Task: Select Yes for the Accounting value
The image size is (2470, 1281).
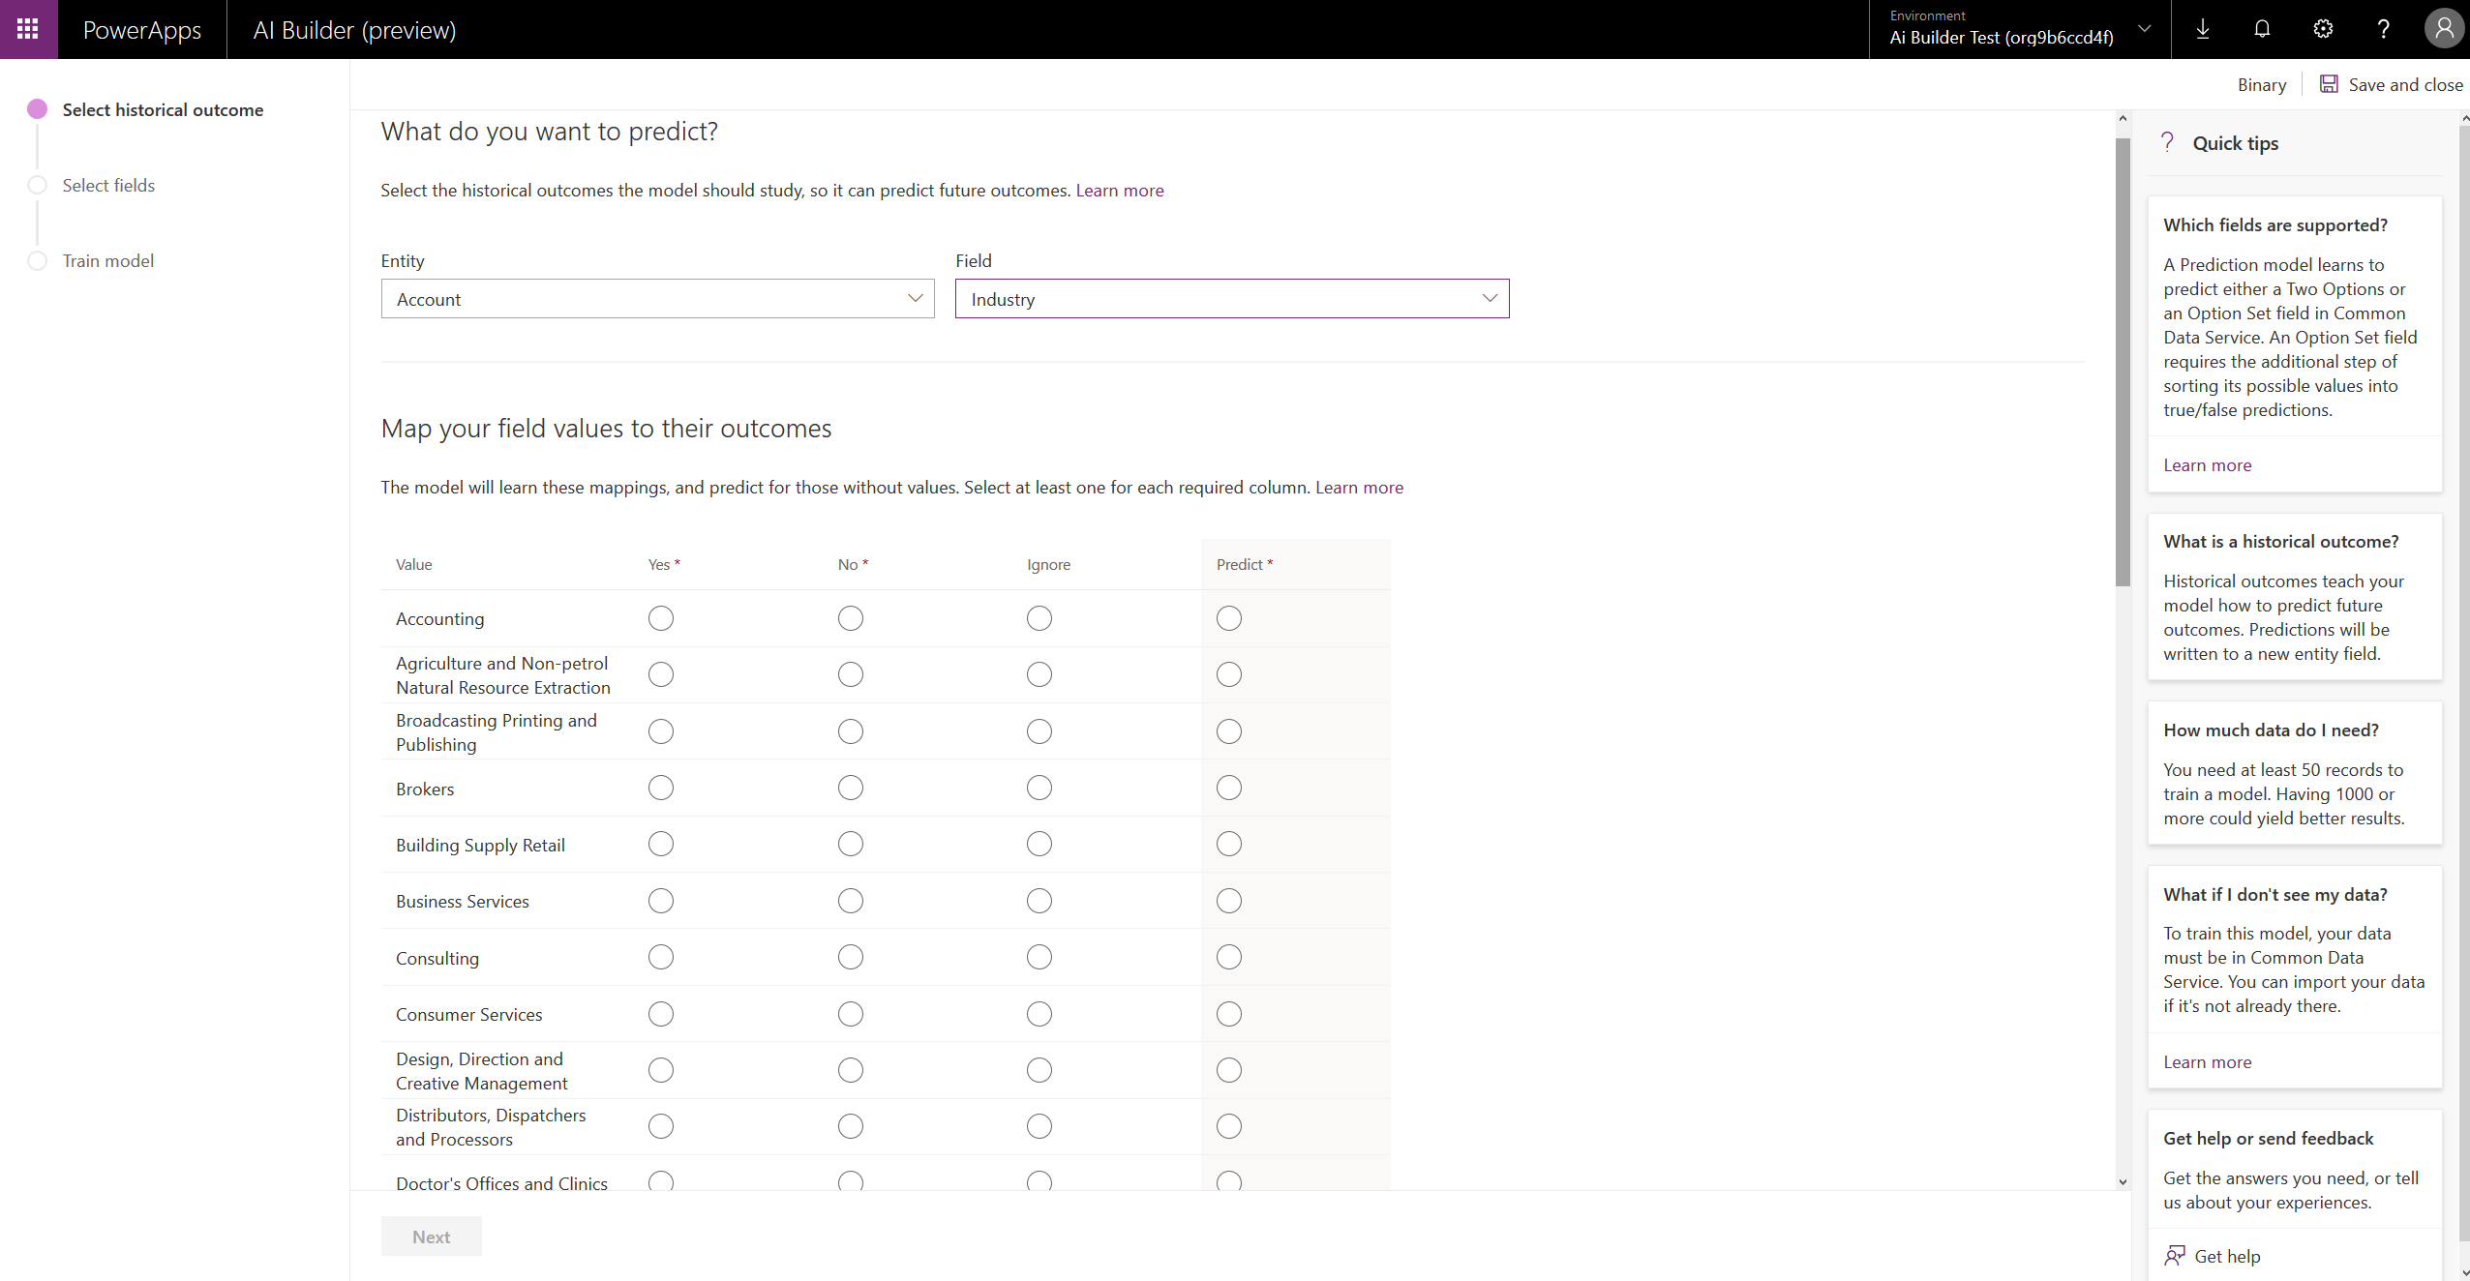Action: (661, 618)
